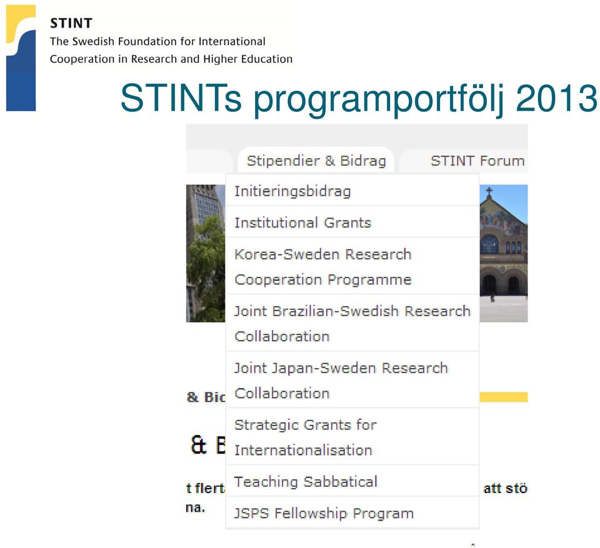The image size is (600, 548).
Task: Click the STINT wordmark text
Action: click(x=71, y=23)
